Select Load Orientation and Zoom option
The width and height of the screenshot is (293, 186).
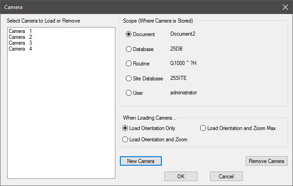tap(125, 139)
